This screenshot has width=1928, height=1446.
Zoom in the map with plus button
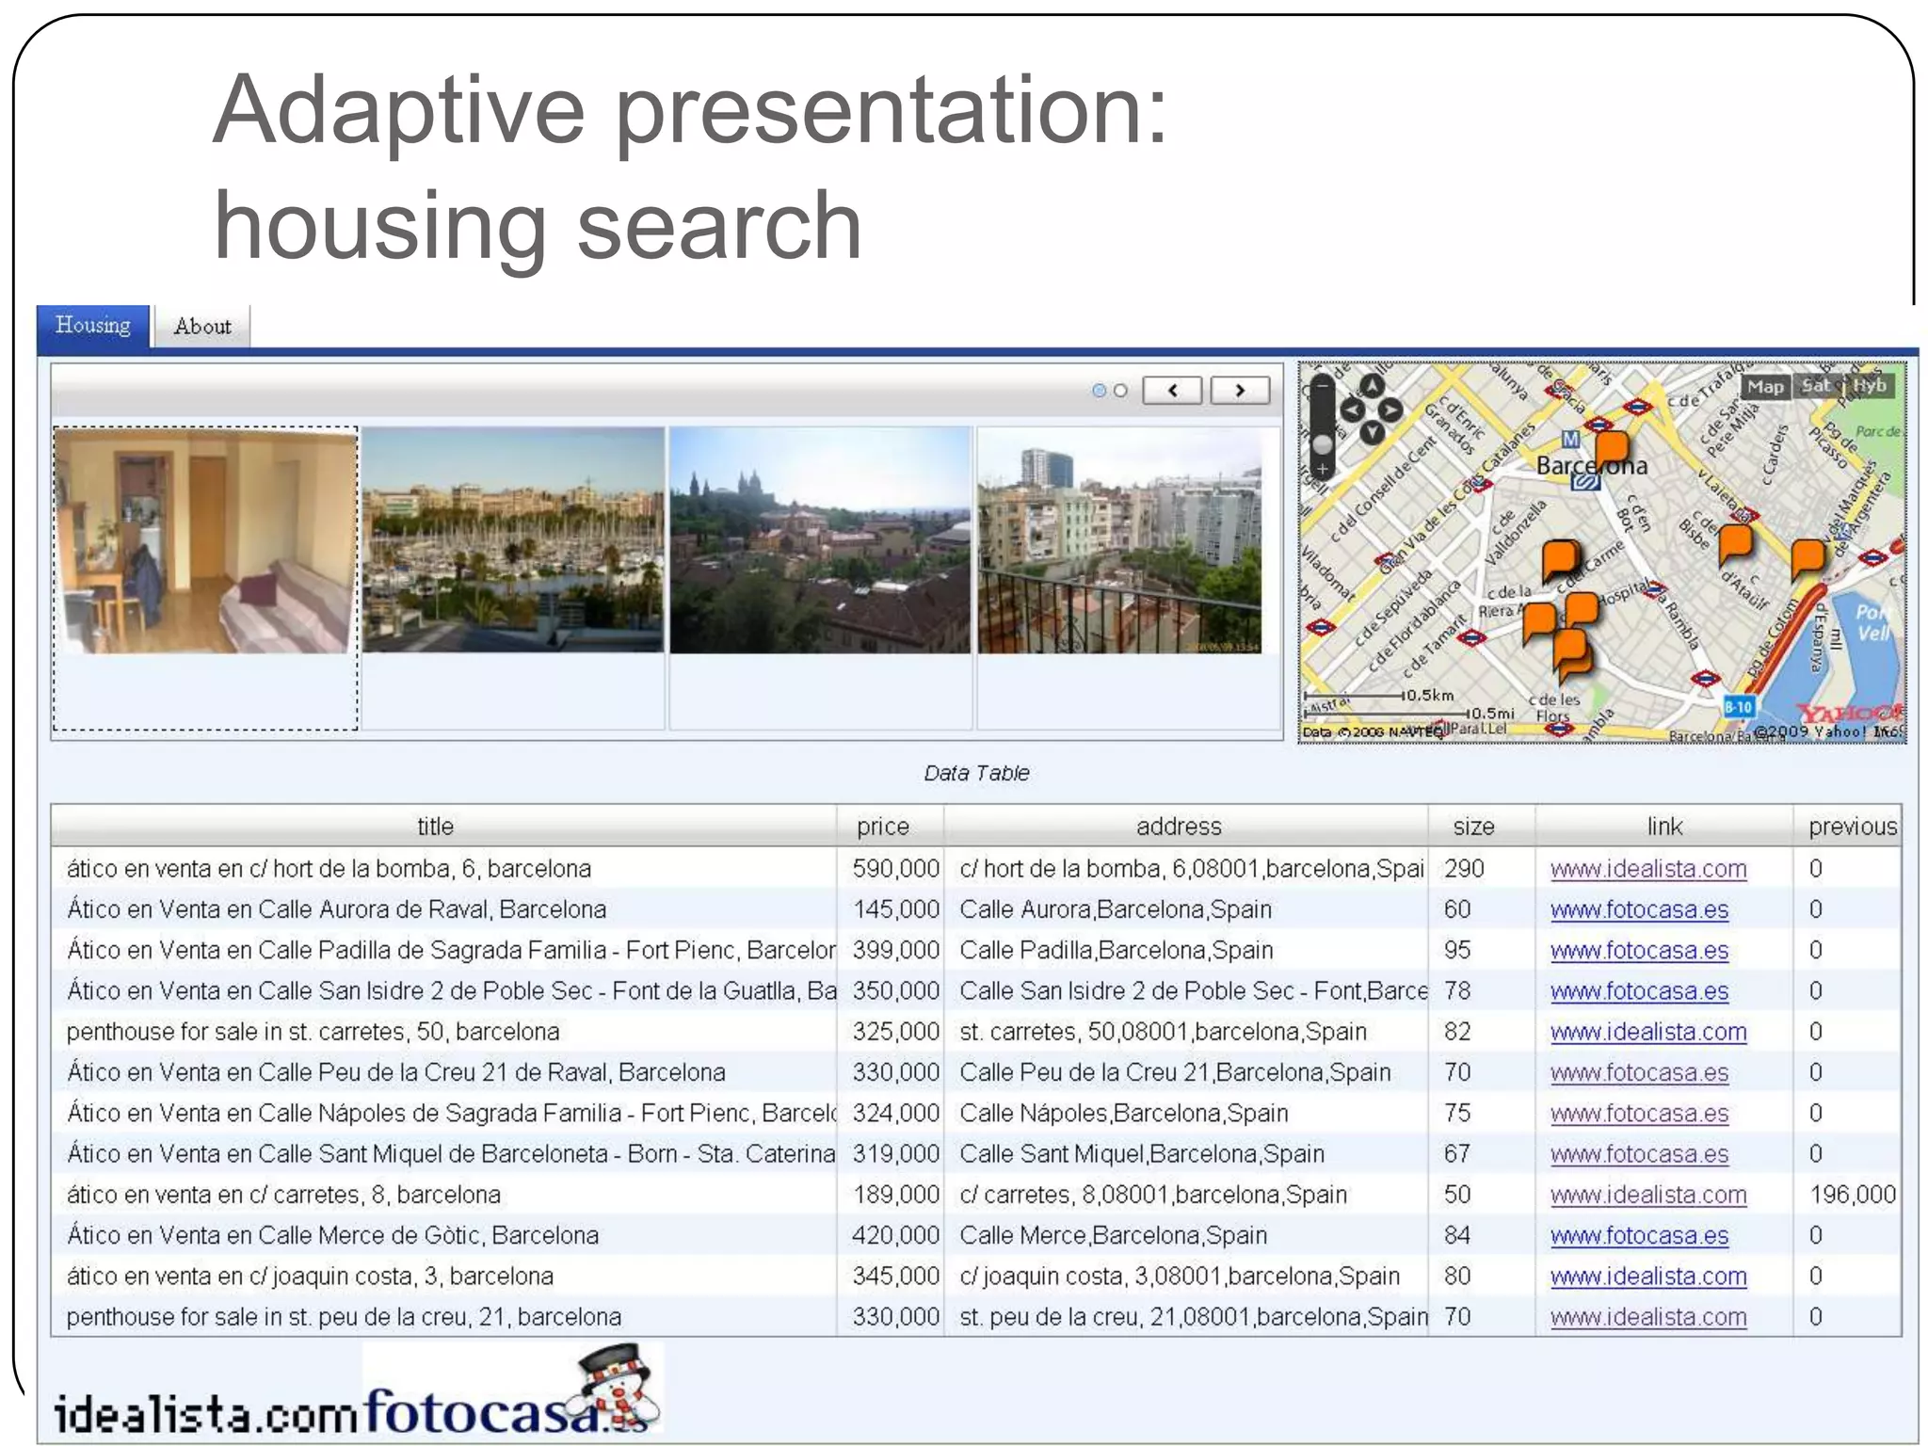tap(1323, 468)
